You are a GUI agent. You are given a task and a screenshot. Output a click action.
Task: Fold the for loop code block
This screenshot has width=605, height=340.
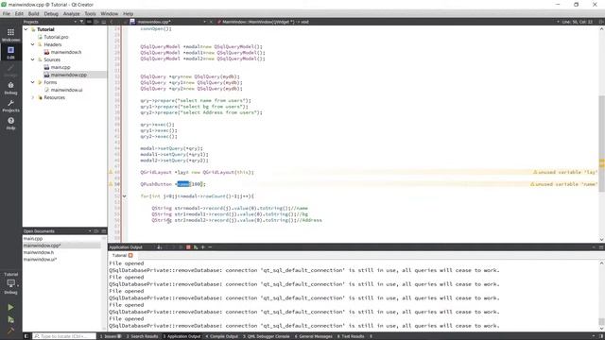click(124, 196)
